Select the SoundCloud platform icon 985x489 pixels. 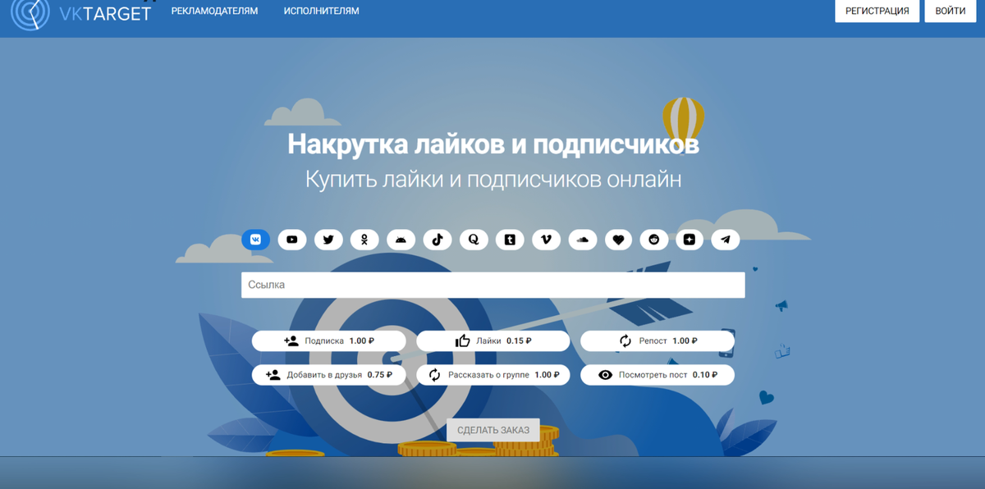coord(583,240)
